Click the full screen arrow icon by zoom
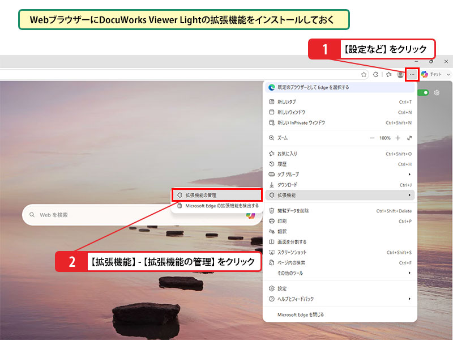The width and height of the screenshot is (453, 340). point(409,138)
